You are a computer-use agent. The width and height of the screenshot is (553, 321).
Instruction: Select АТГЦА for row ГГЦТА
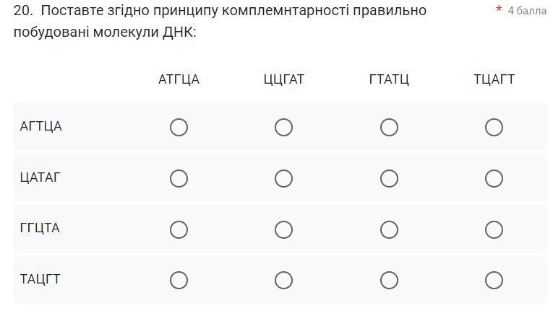click(x=179, y=229)
